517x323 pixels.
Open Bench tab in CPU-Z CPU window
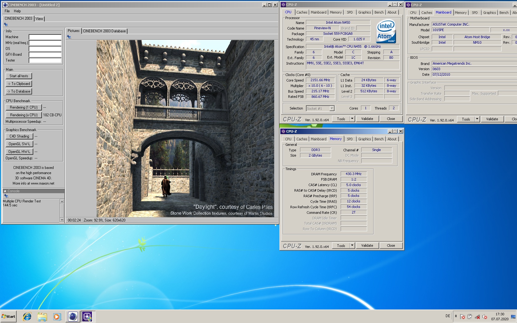click(x=379, y=12)
